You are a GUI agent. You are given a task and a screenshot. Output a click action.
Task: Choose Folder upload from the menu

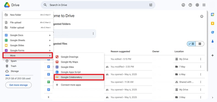tap(28, 28)
